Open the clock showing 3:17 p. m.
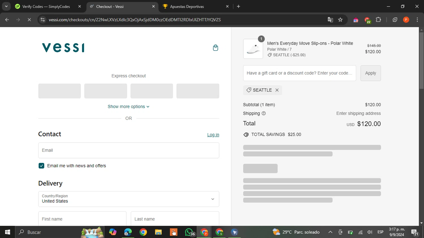This screenshot has height=238, width=424. 397,232
